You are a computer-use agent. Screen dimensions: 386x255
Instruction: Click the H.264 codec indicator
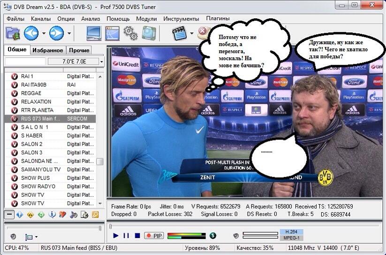tap(291, 232)
